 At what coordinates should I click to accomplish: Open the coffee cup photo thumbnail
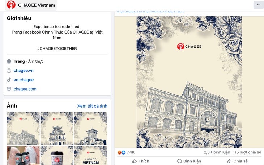click(x=57, y=155)
